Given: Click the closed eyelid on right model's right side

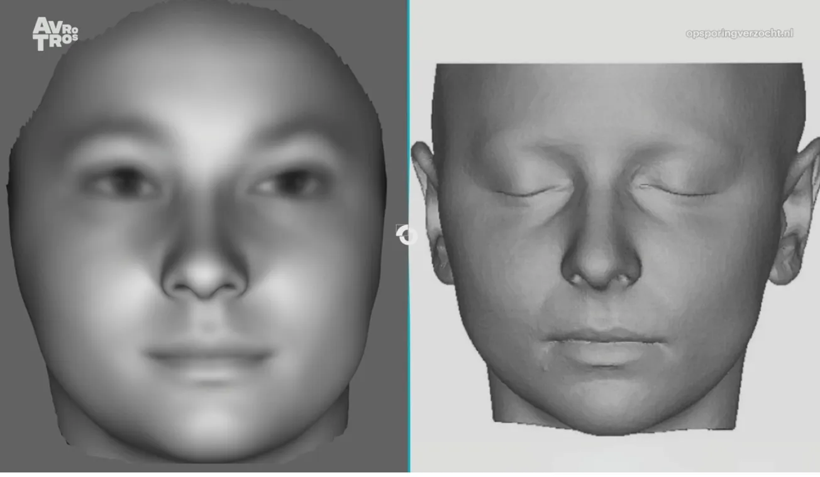Looking at the screenshot, I should point(679,190).
